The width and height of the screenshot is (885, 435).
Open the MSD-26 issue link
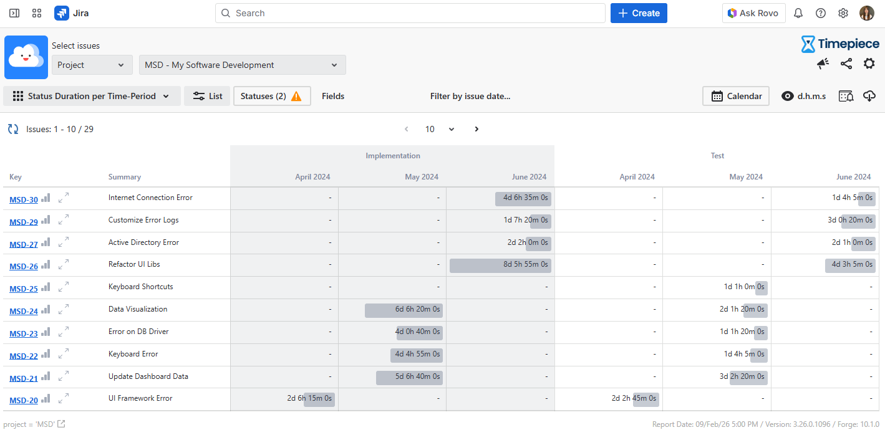(x=24, y=266)
